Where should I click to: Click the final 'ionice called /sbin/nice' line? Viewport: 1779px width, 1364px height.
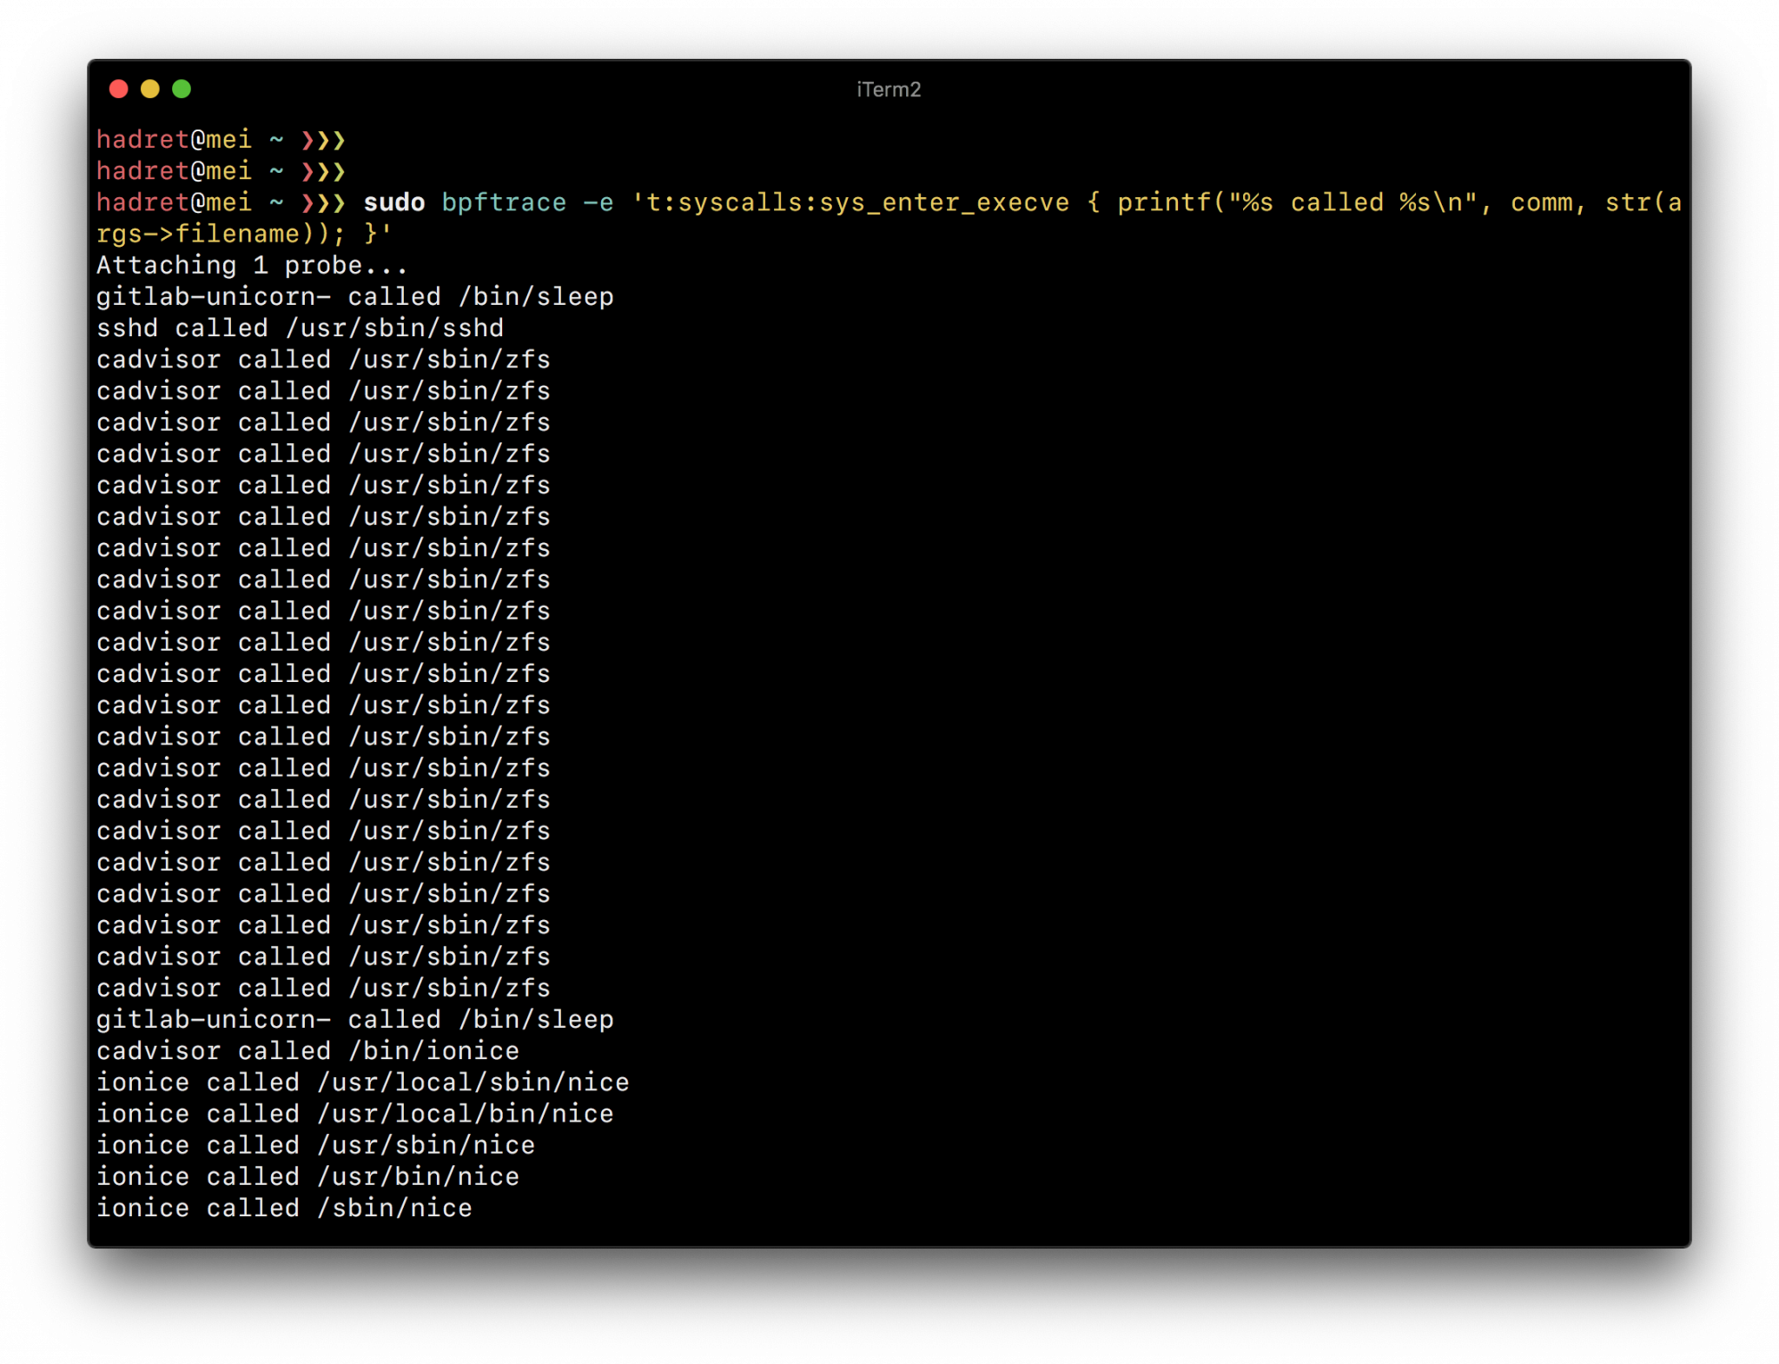click(x=284, y=1208)
